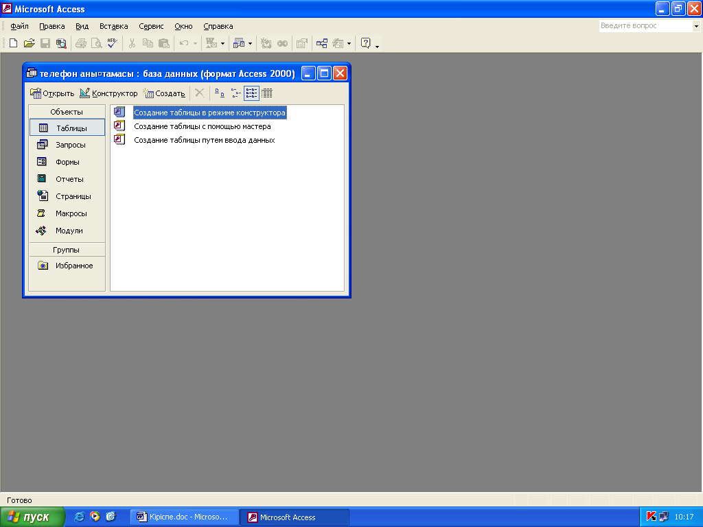Click the Undo arrow icon
Screen dimensions: 703x527
tap(184, 43)
